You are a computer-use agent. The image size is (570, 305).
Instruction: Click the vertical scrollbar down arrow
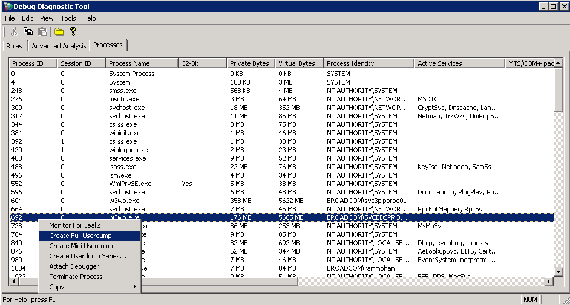559,271
